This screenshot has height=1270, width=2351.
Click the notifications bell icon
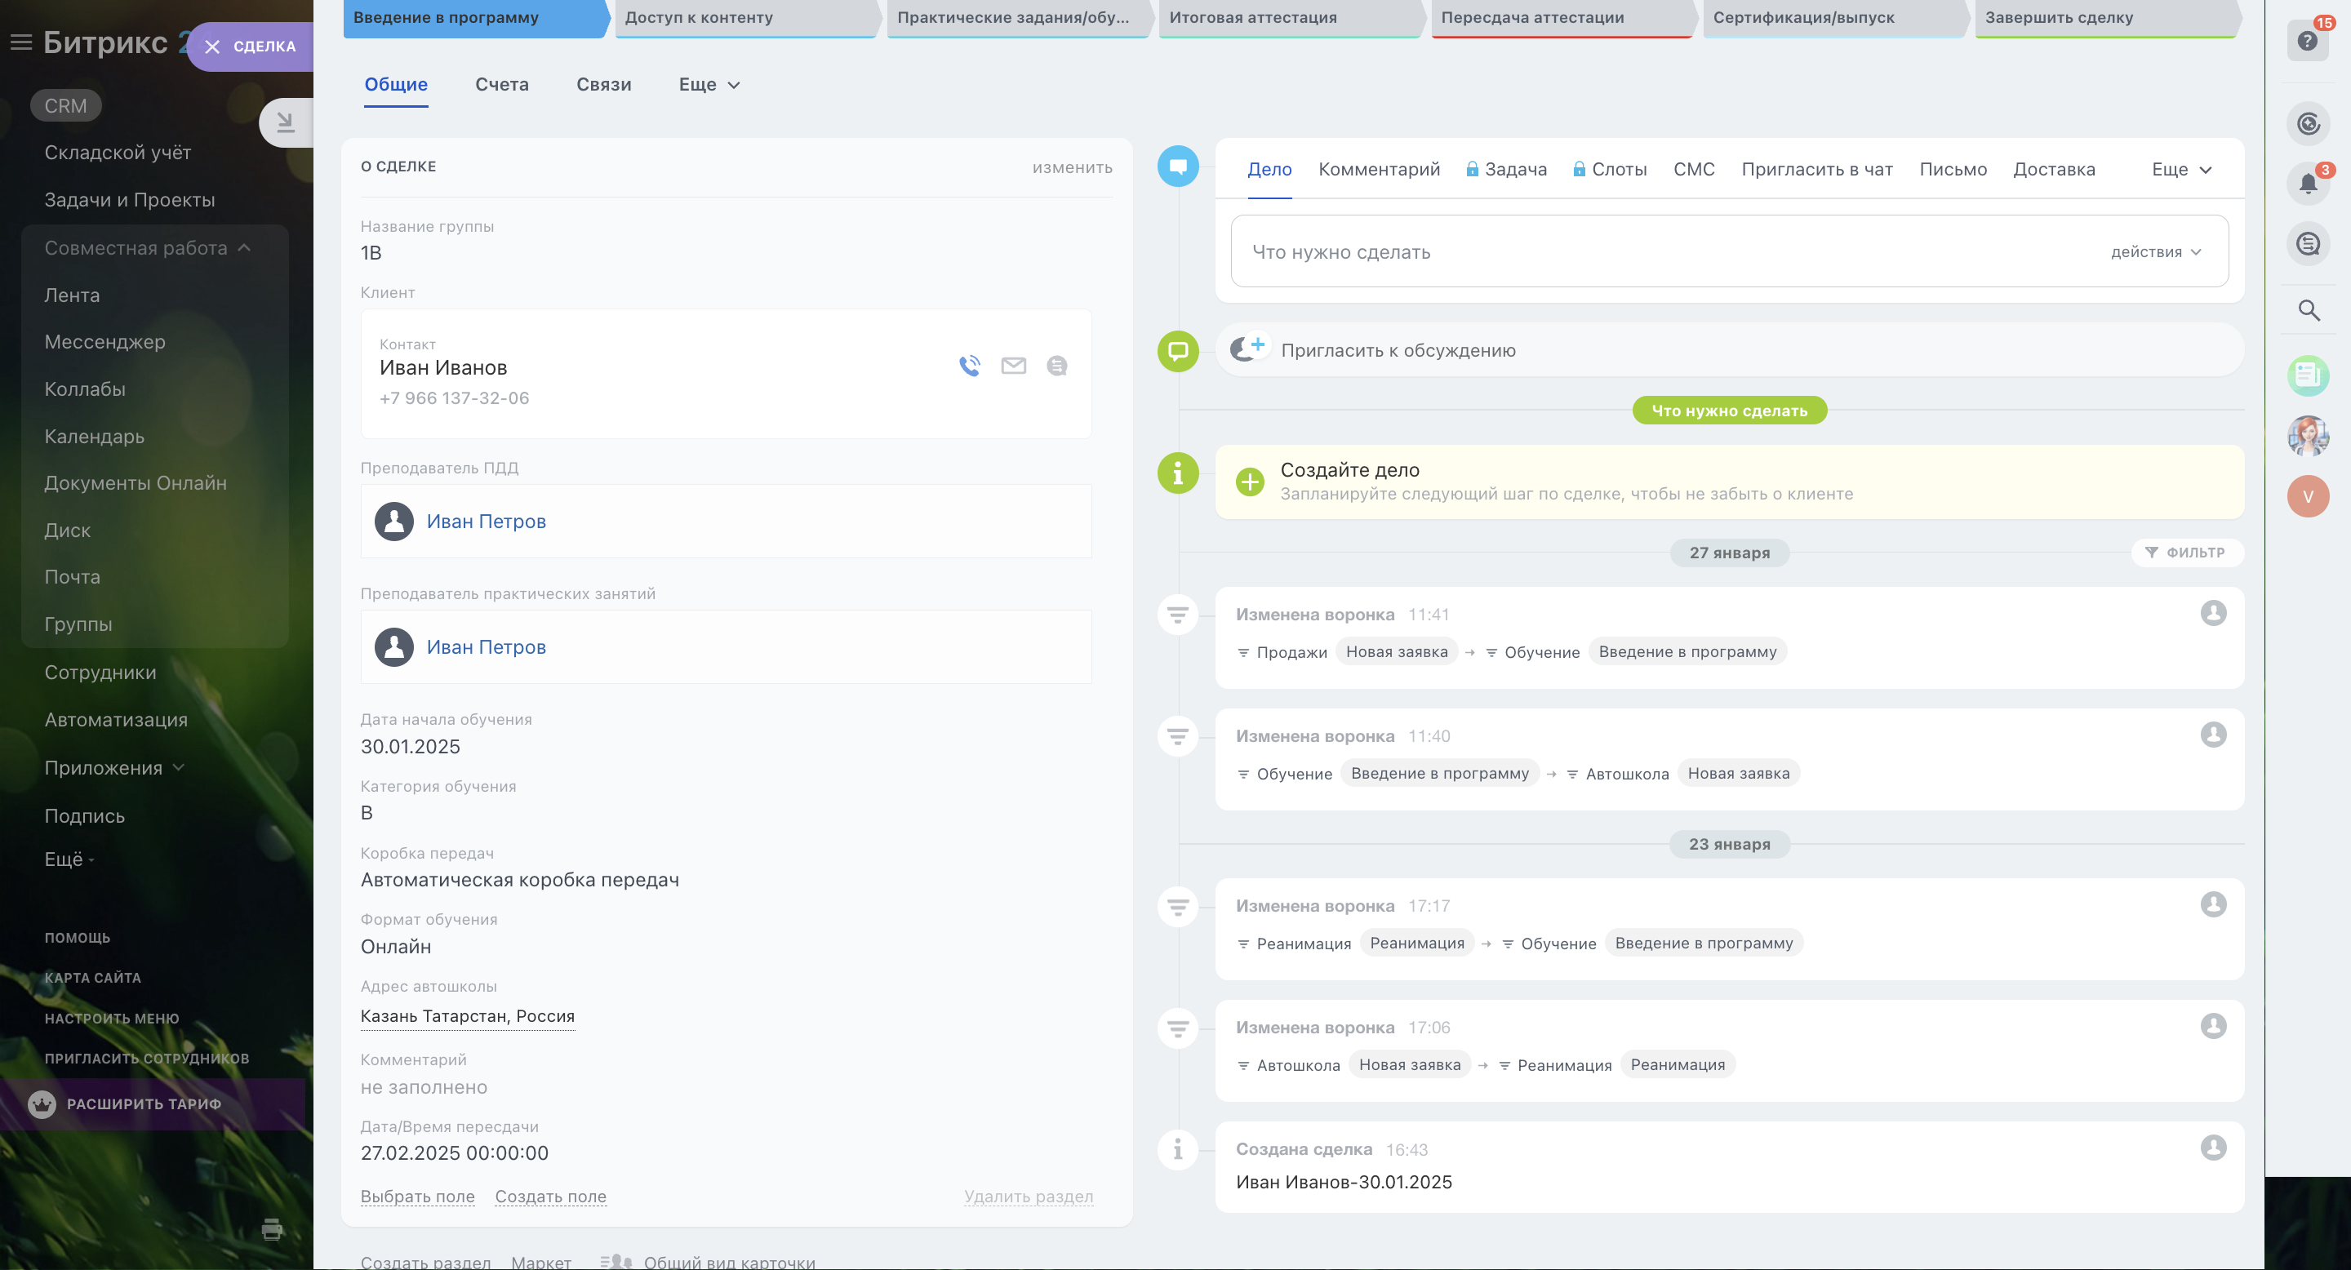2308,184
